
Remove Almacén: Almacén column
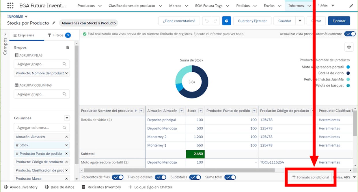pyautogui.click(x=66, y=137)
